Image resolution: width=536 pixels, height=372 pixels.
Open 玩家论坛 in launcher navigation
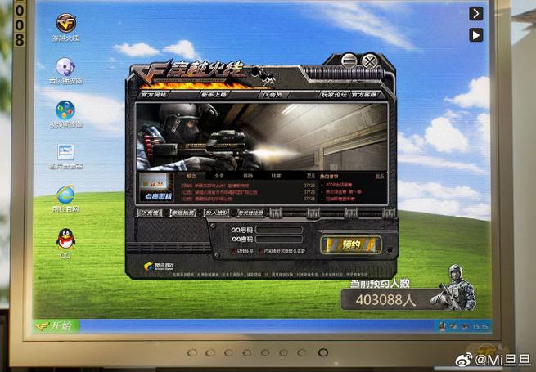pyautogui.click(x=334, y=94)
